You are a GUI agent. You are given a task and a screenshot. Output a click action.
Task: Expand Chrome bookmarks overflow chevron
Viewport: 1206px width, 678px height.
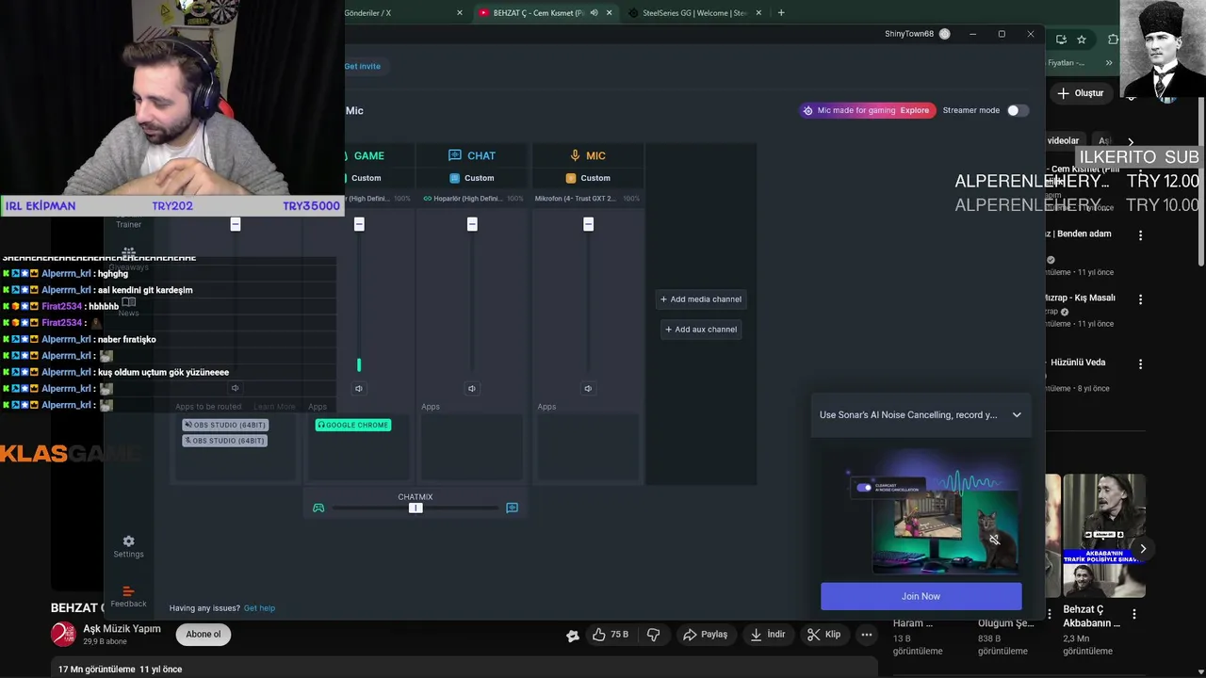1109,63
